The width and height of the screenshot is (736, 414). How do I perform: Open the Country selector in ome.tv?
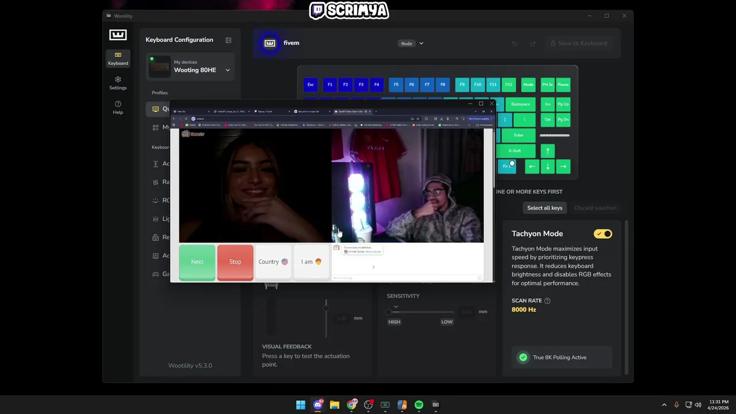click(x=273, y=262)
